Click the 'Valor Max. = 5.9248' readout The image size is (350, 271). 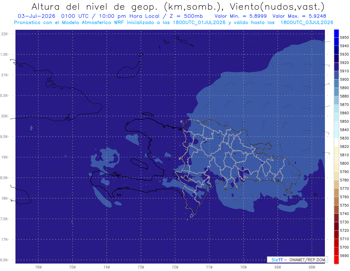tap(299, 16)
